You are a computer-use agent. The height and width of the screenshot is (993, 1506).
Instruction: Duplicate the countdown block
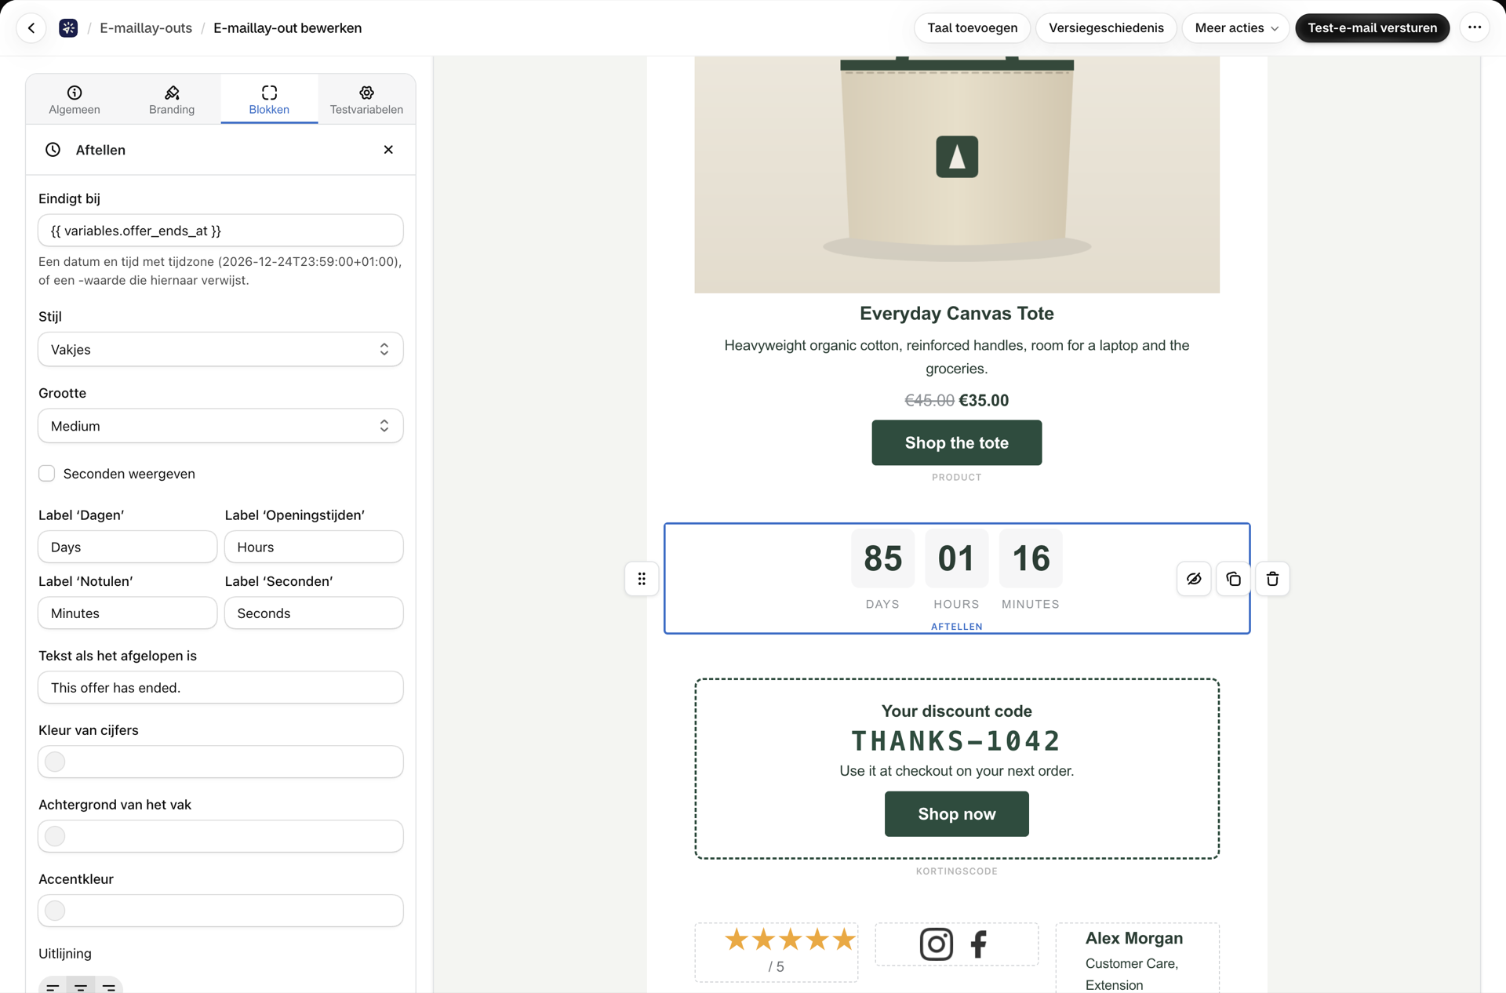(x=1233, y=579)
